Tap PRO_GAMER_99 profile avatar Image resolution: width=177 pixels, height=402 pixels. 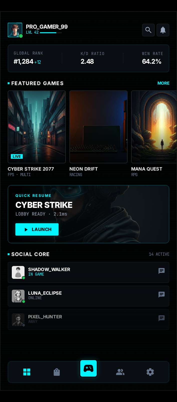(x=15, y=30)
